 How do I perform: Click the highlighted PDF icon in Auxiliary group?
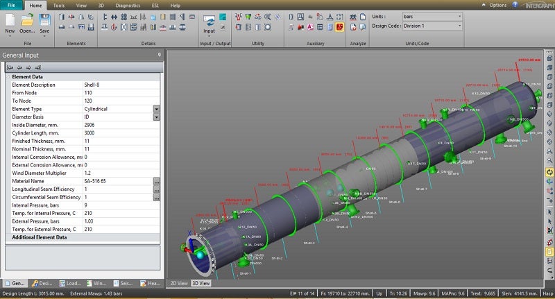coord(341,27)
